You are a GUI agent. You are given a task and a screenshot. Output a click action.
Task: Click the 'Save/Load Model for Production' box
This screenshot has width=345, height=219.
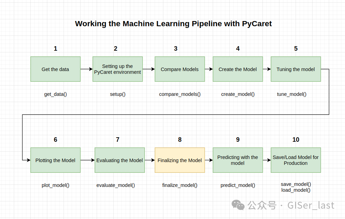coord(296,160)
